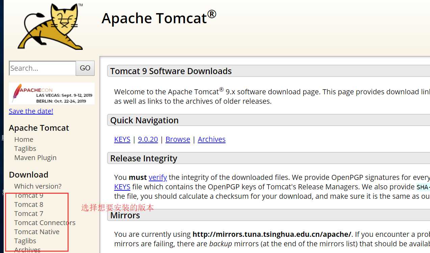Click the Browse link in Quick Navigation

178,139
